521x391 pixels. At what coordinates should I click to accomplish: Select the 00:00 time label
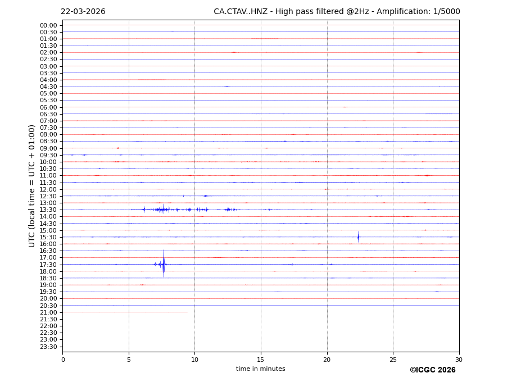48,25
